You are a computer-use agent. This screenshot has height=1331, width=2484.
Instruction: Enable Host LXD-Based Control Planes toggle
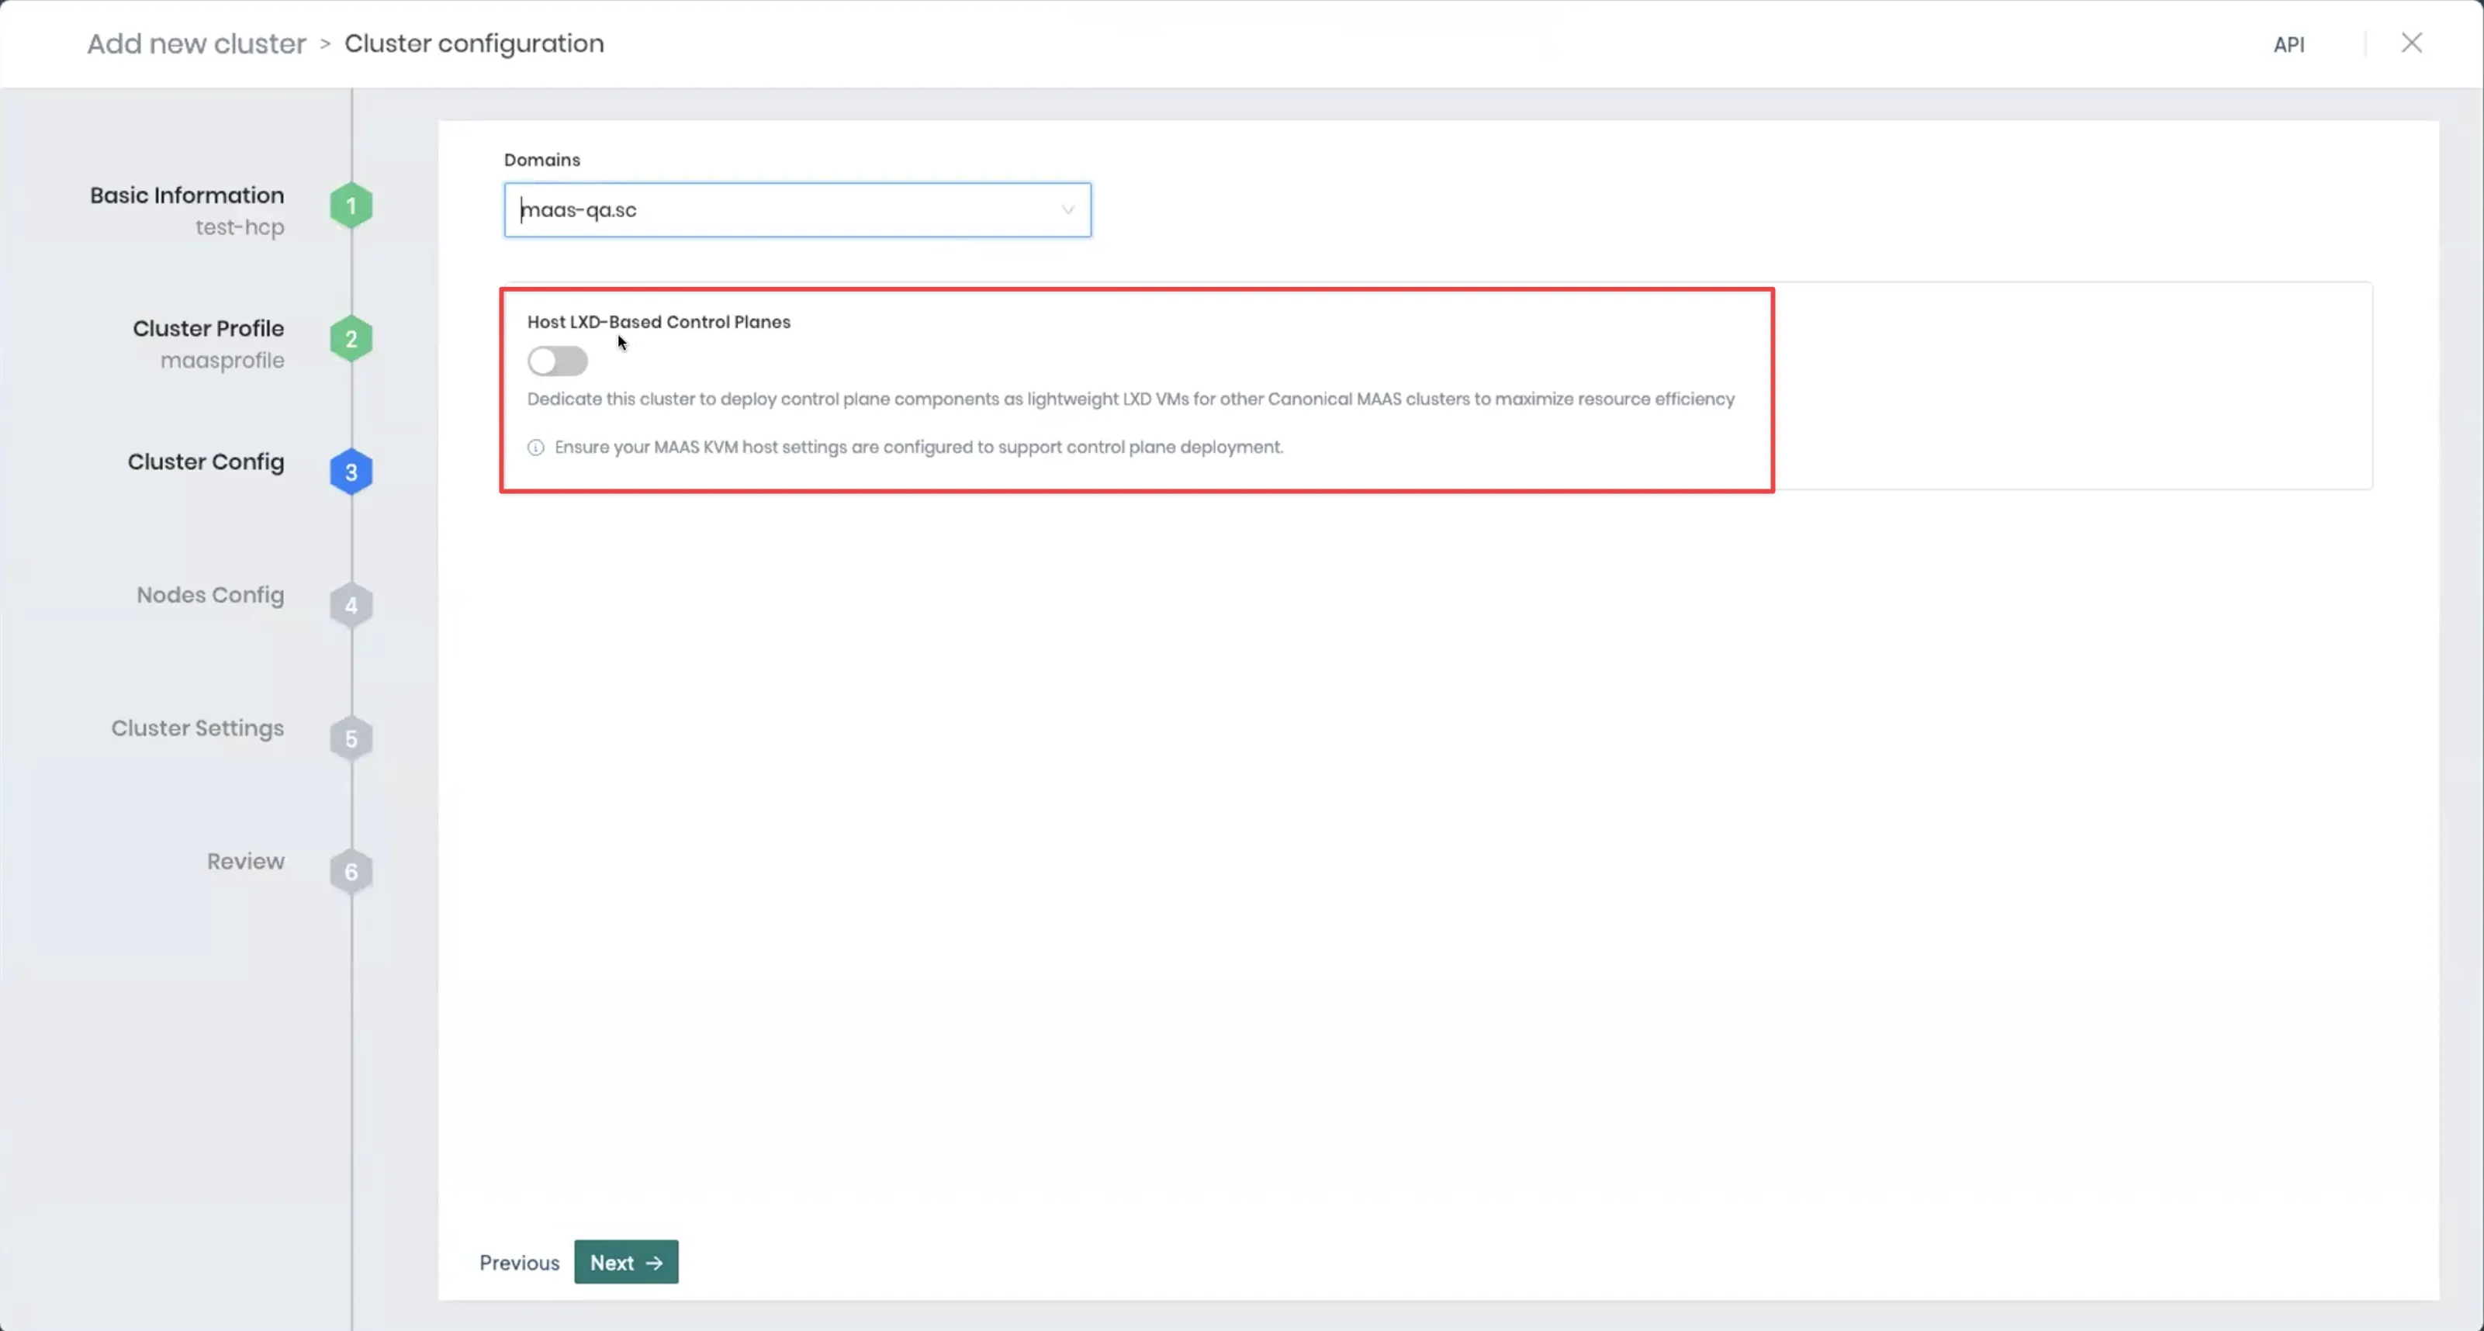(557, 361)
